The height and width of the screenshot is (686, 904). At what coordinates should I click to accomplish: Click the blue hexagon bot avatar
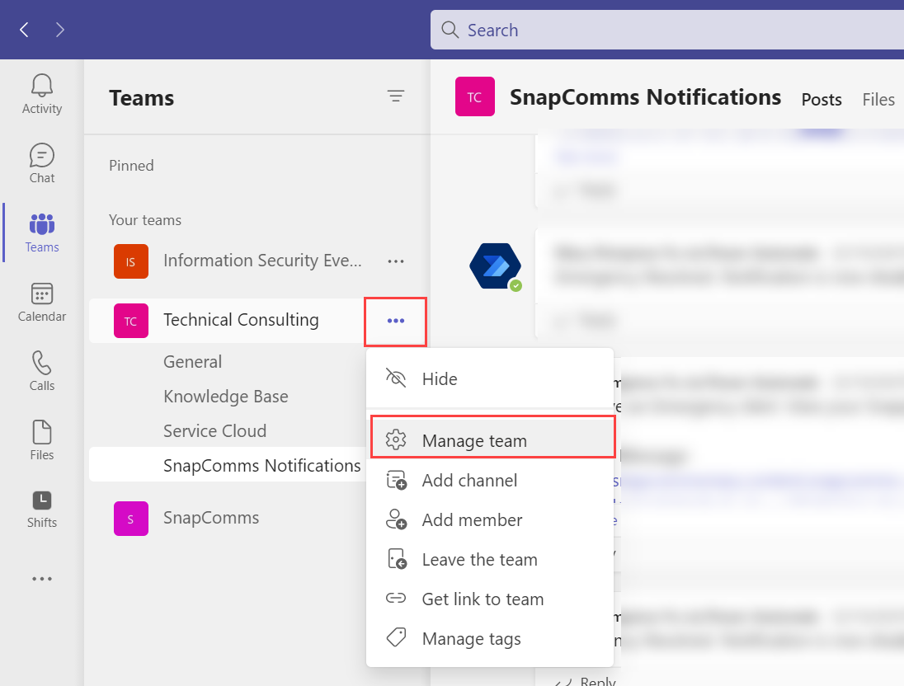[x=495, y=266]
